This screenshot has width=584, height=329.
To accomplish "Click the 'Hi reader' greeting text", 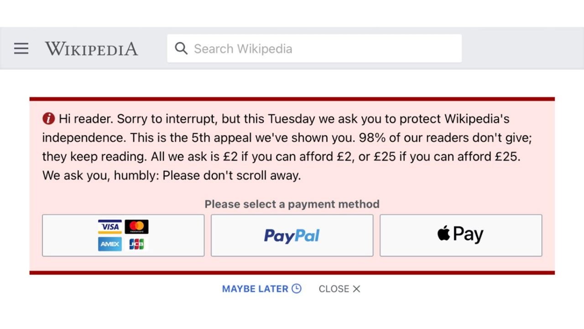I will [x=86, y=119].
